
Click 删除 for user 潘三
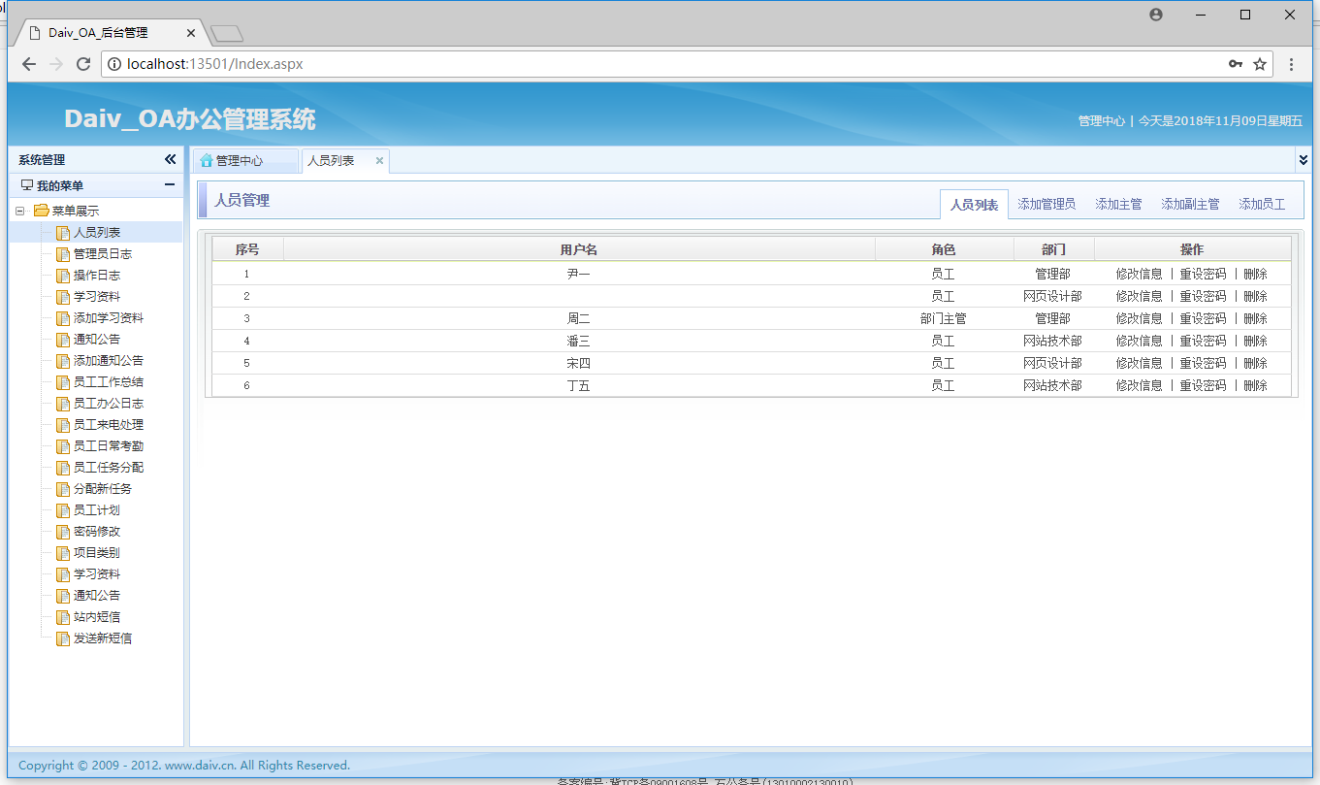click(x=1255, y=341)
